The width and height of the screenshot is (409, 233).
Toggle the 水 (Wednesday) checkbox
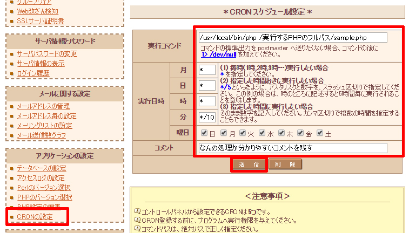(x=262, y=133)
